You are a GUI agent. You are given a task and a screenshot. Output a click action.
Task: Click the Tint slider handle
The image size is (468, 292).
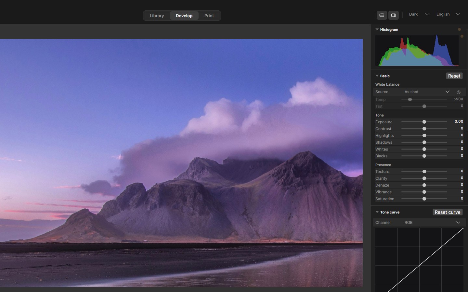click(424, 106)
